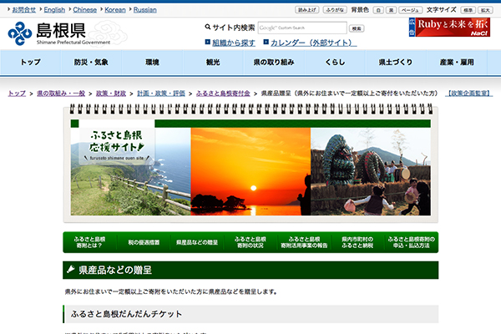Open the 組織から探す link

pyautogui.click(x=234, y=43)
